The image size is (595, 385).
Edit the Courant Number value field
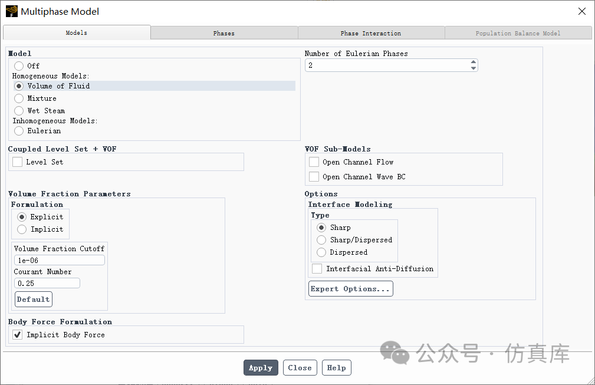[x=47, y=282]
